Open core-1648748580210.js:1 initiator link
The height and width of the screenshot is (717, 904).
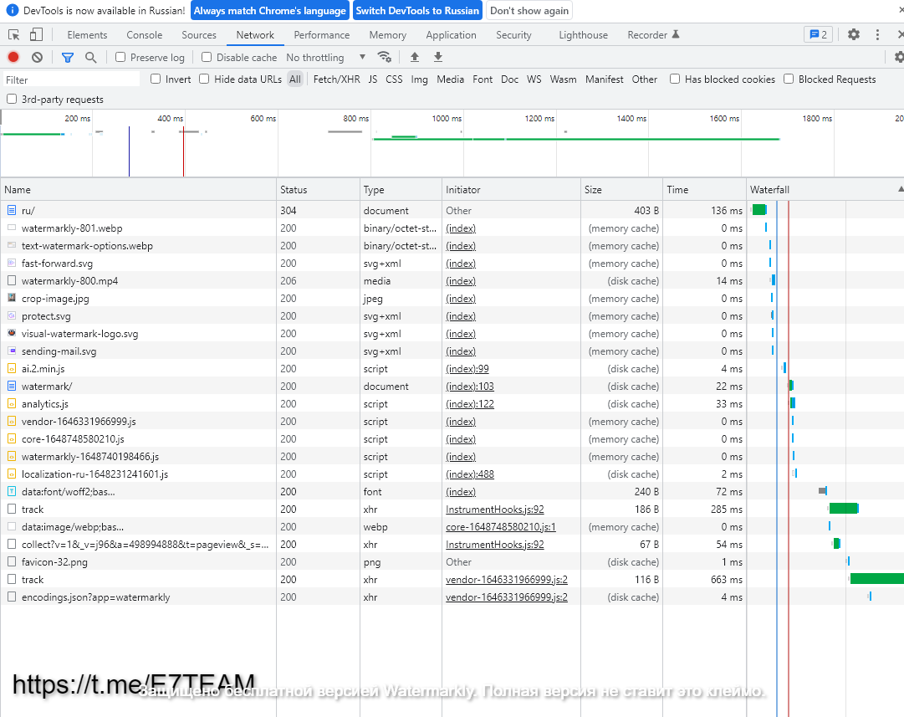point(500,526)
